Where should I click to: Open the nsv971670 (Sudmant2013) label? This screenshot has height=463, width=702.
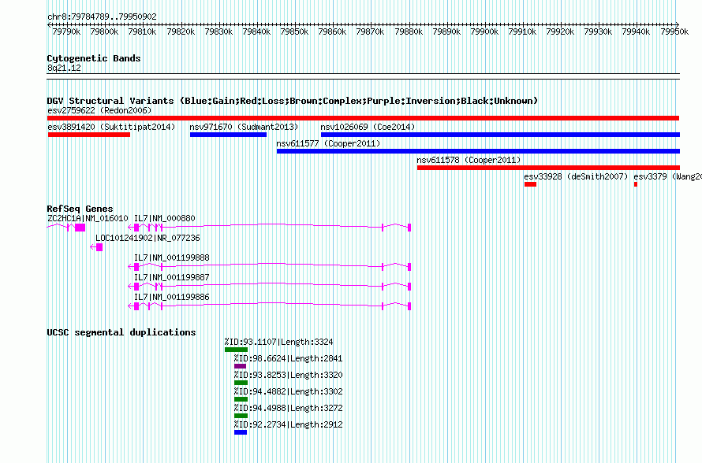(244, 127)
